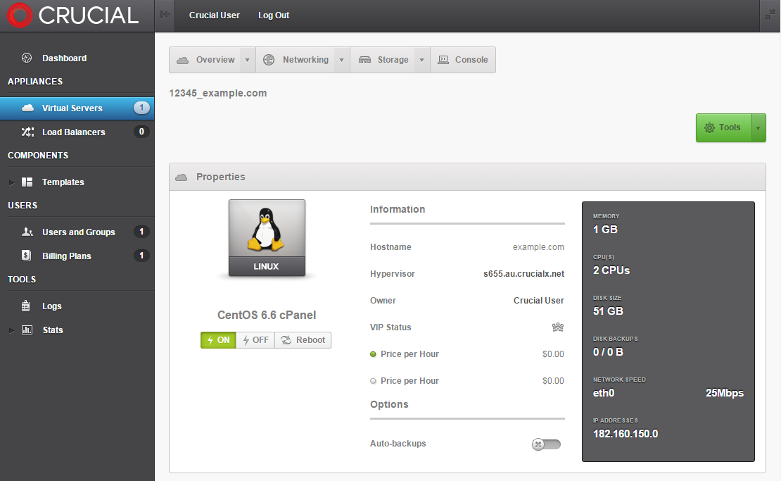The height and width of the screenshot is (481, 781).
Task: Click the shrink icon in top-right corner
Action: coord(770,15)
